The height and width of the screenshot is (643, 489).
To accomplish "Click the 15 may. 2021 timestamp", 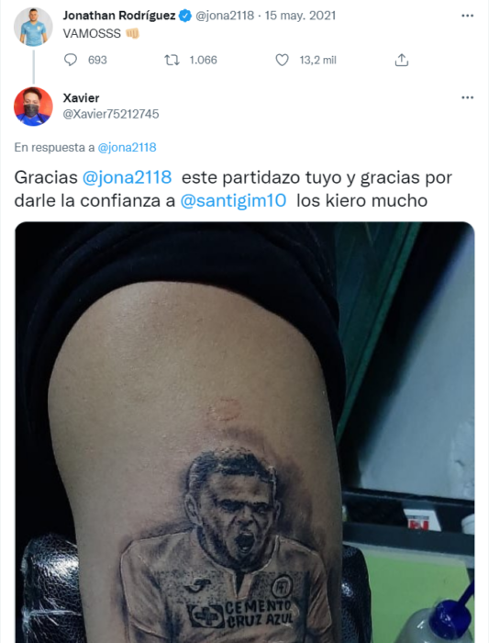I will pos(300,16).
